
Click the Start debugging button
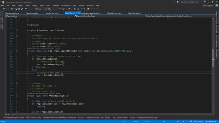click(62, 9)
